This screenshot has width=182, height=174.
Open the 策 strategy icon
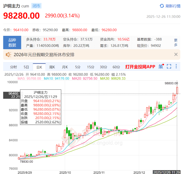tap(161, 67)
